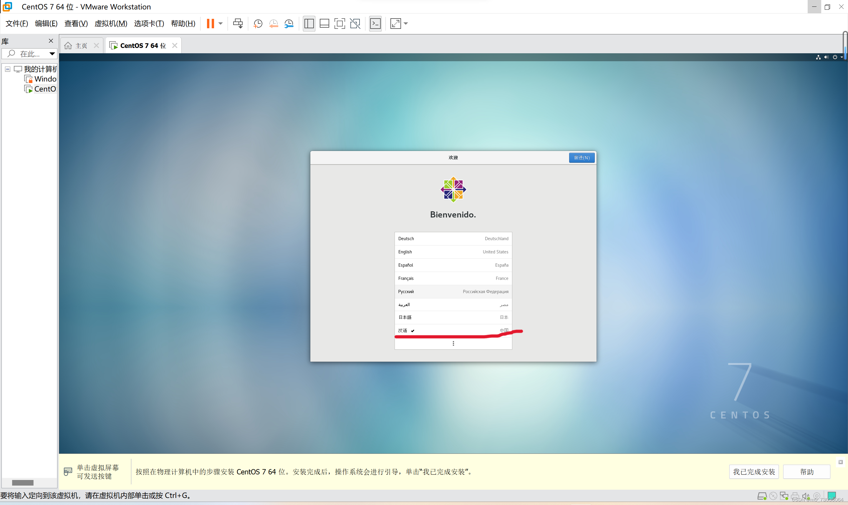Switch to the 主页 tab

(x=81, y=46)
